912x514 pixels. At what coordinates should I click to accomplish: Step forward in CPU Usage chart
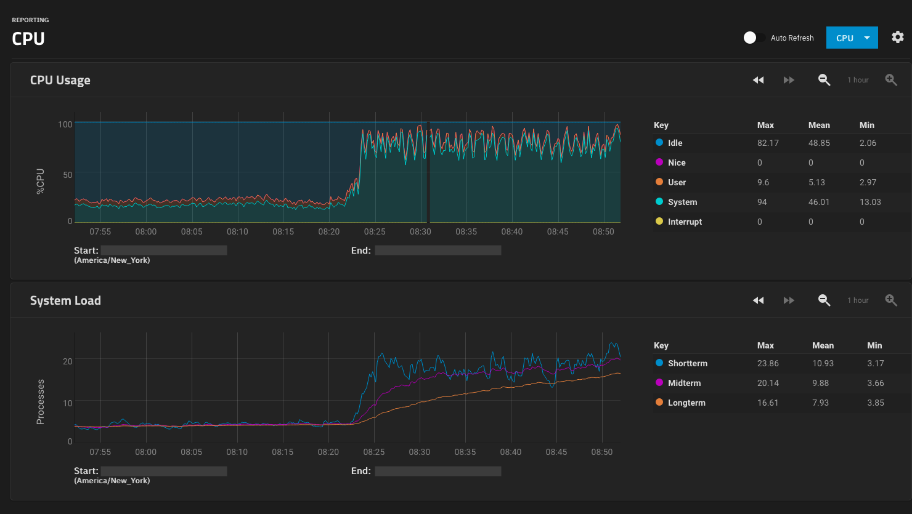[x=789, y=80]
